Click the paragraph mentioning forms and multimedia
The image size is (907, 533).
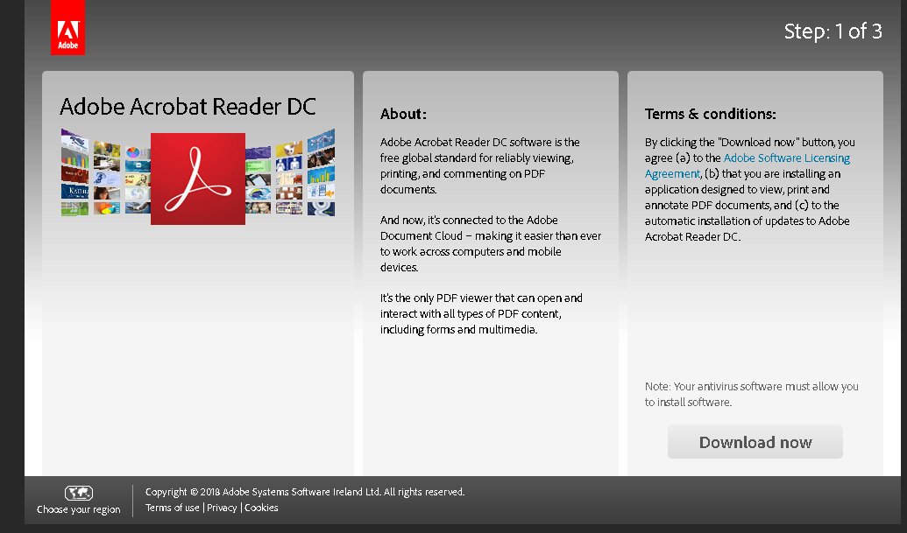point(481,313)
